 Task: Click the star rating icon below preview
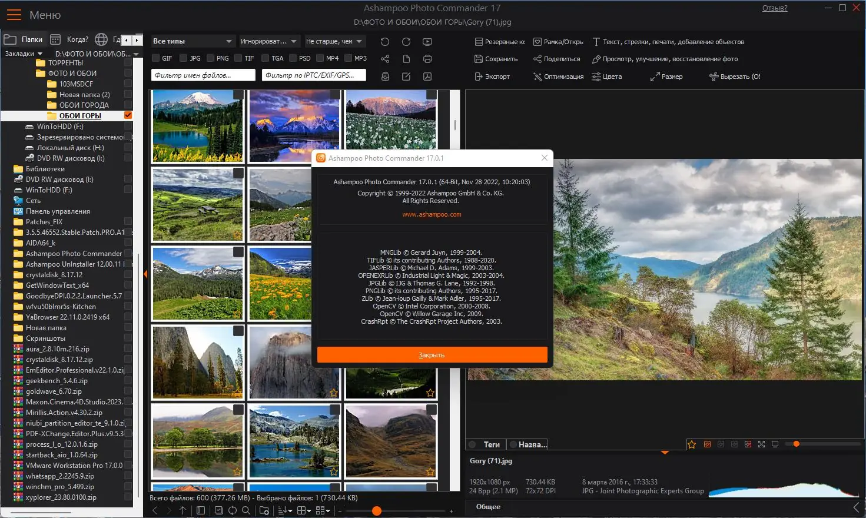click(692, 444)
